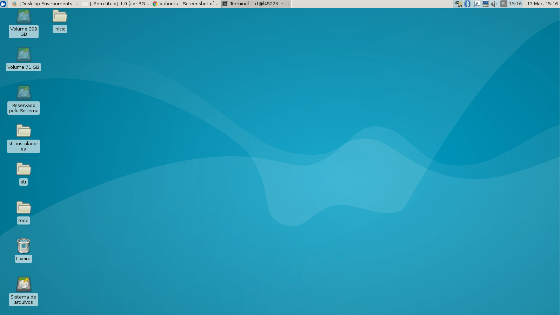The image size is (560, 315).
Task: Select the rede folder icon
Action: click(24, 208)
